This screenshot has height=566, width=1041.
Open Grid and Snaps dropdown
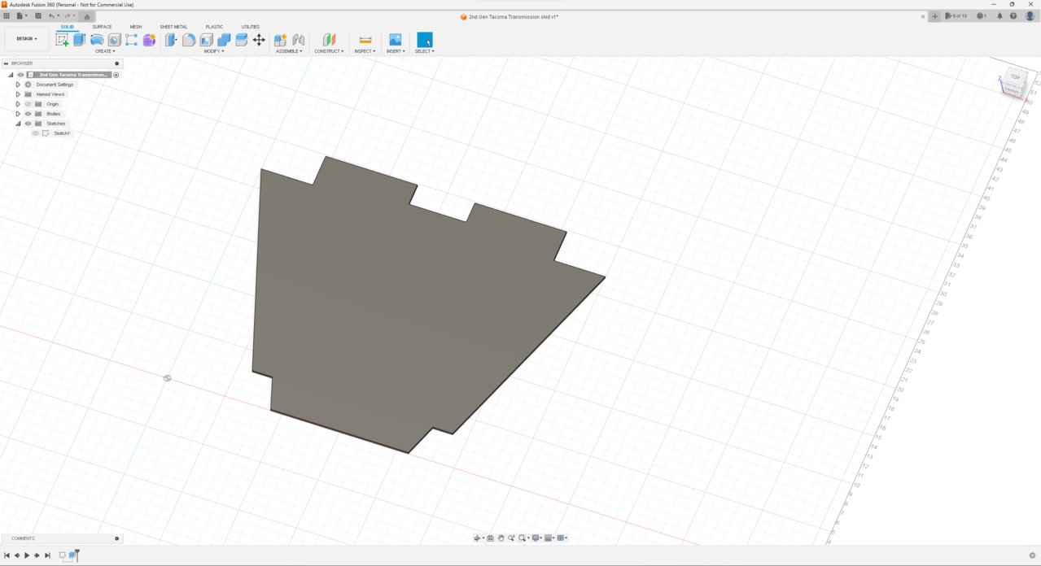[550, 538]
